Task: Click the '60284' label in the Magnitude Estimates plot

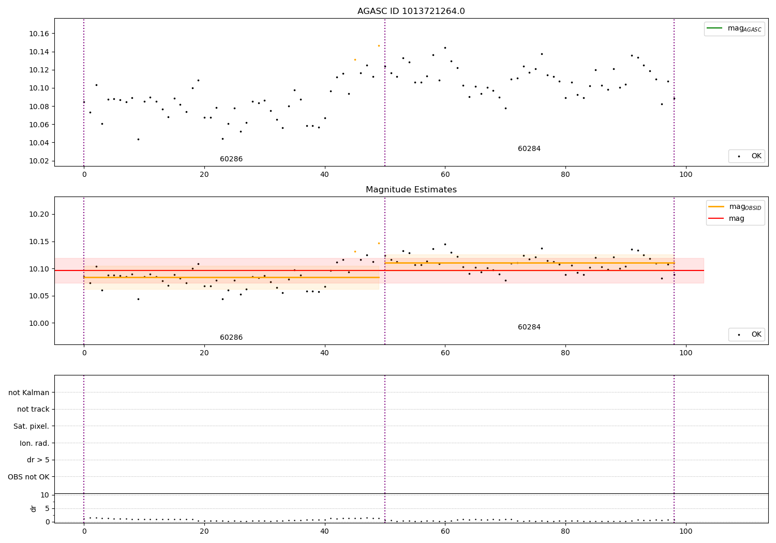Action: coord(529,327)
